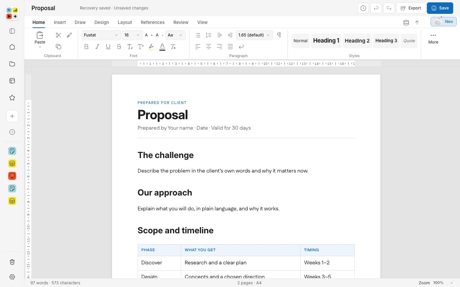Screen dimensions: 460x287
Task: Switch to the Layout tab
Action: pyautogui.click(x=125, y=22)
